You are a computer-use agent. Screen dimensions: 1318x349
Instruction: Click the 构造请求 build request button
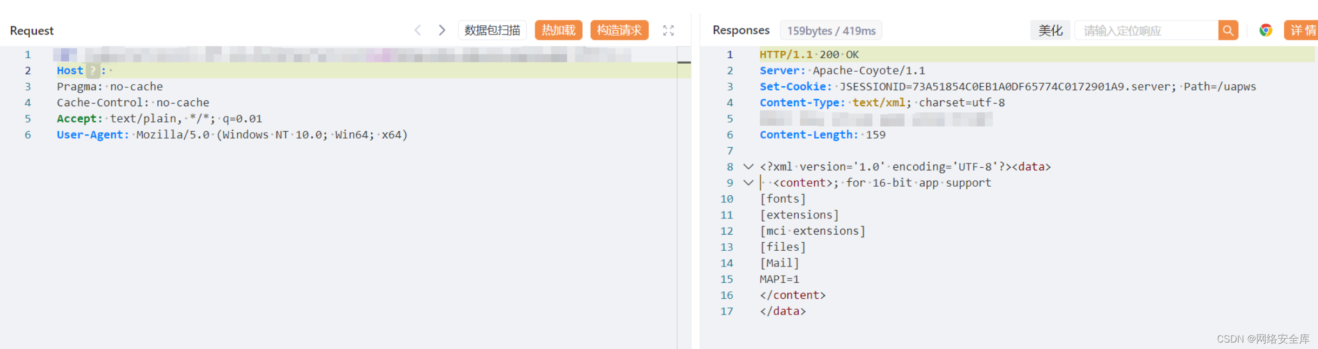tap(619, 30)
